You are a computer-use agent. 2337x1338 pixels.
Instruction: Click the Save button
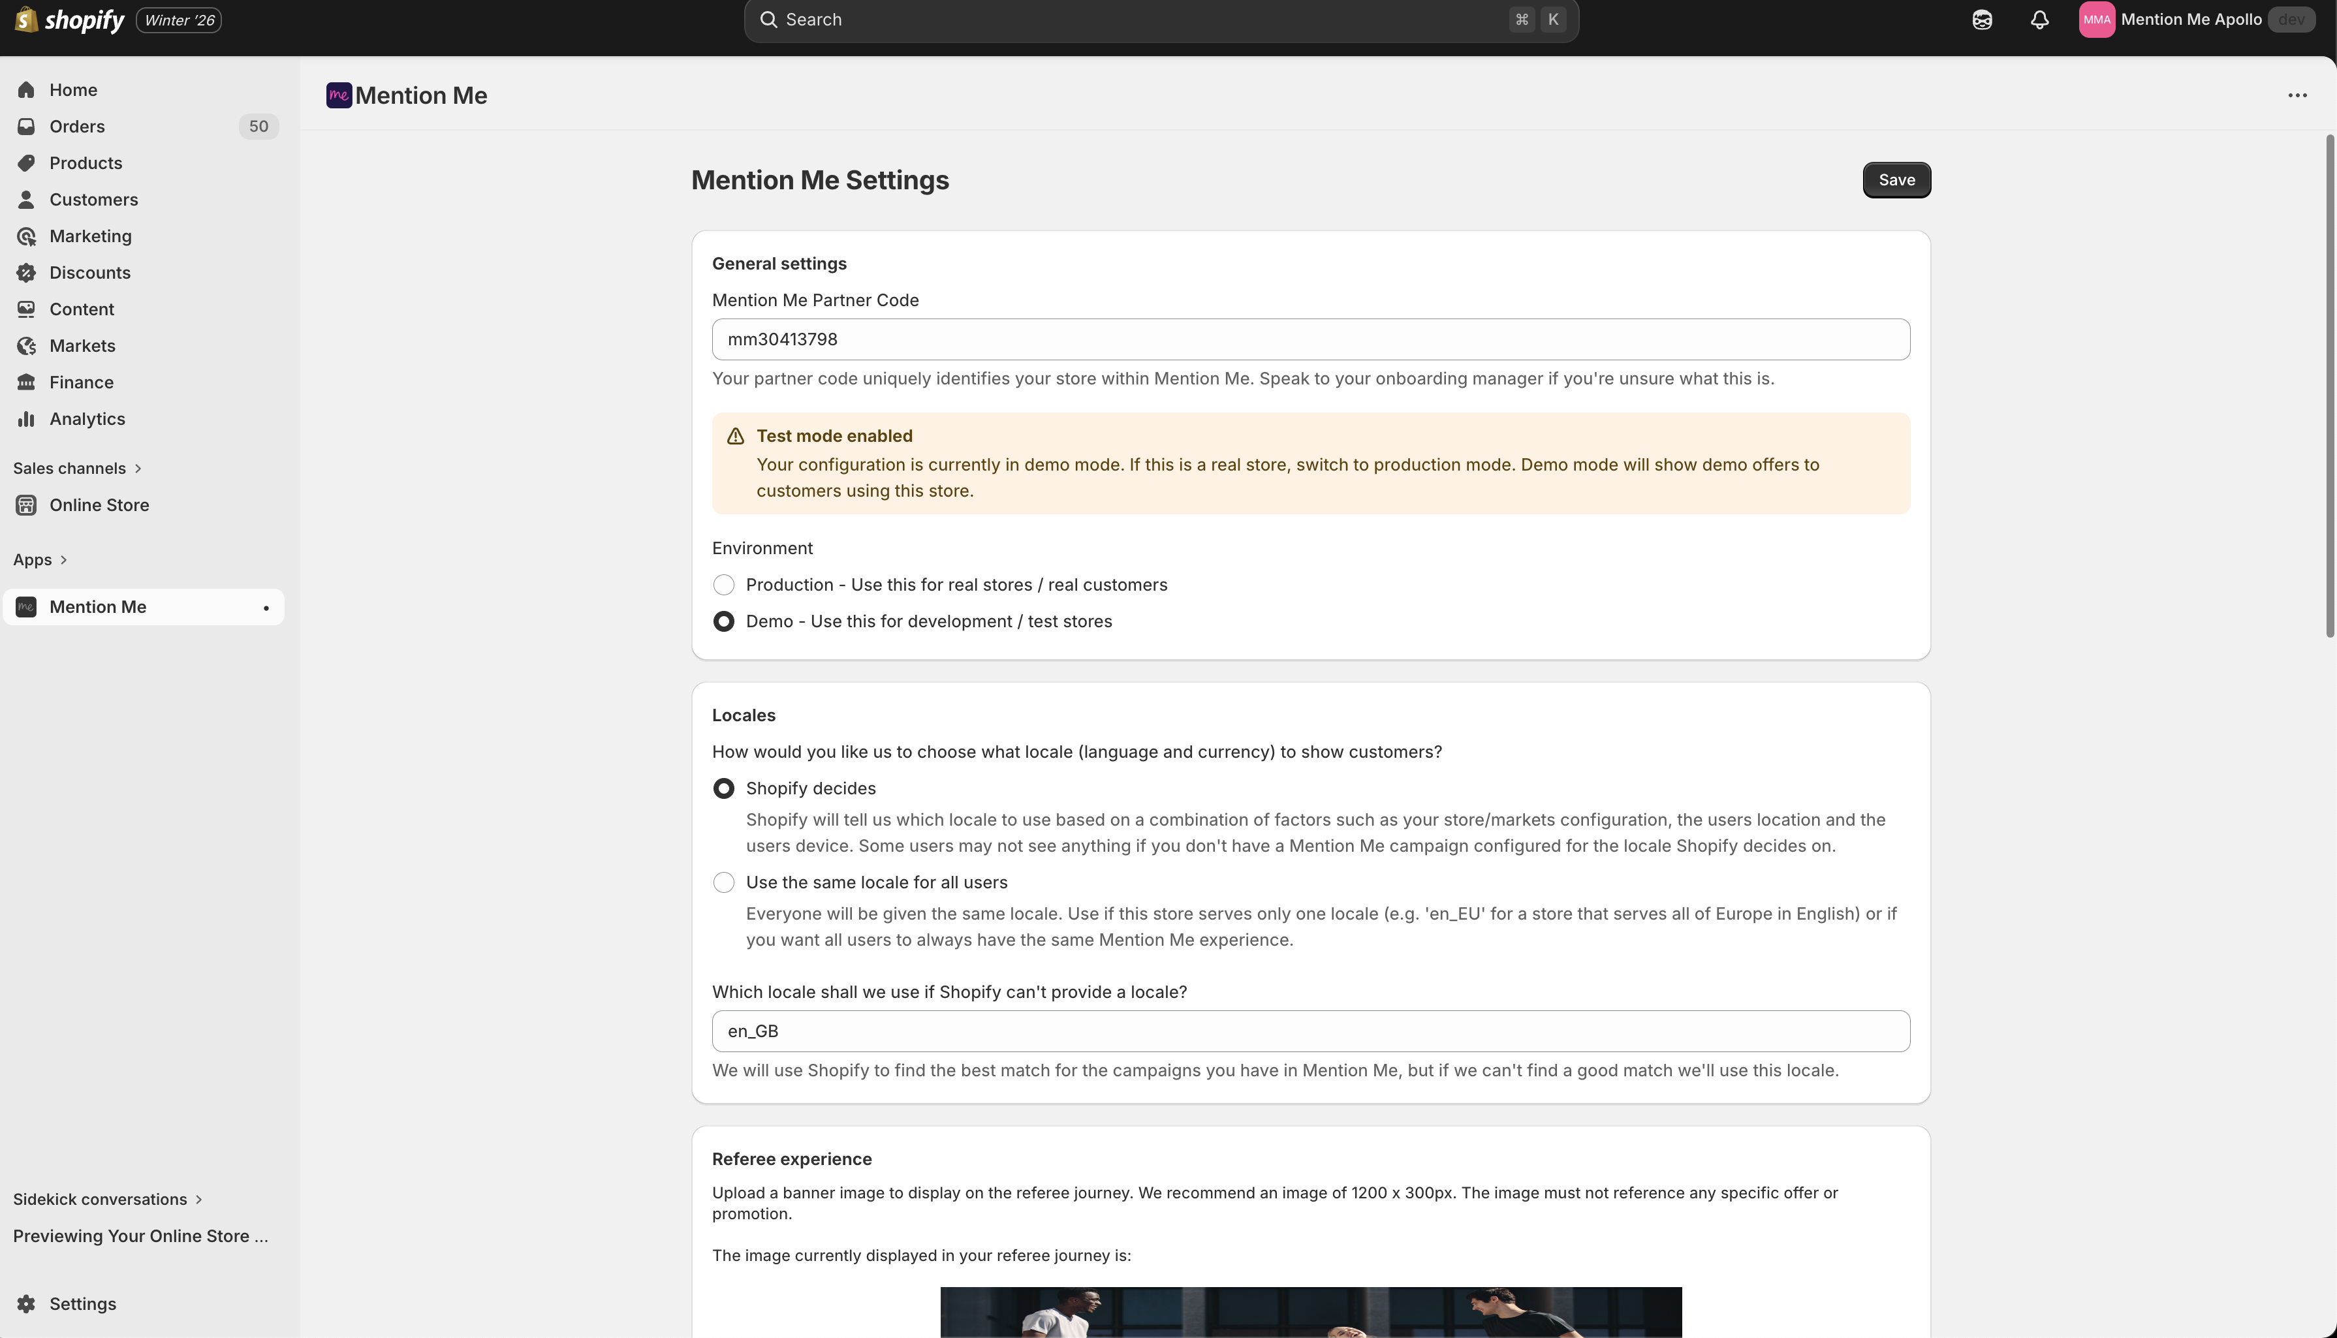pyautogui.click(x=1896, y=180)
